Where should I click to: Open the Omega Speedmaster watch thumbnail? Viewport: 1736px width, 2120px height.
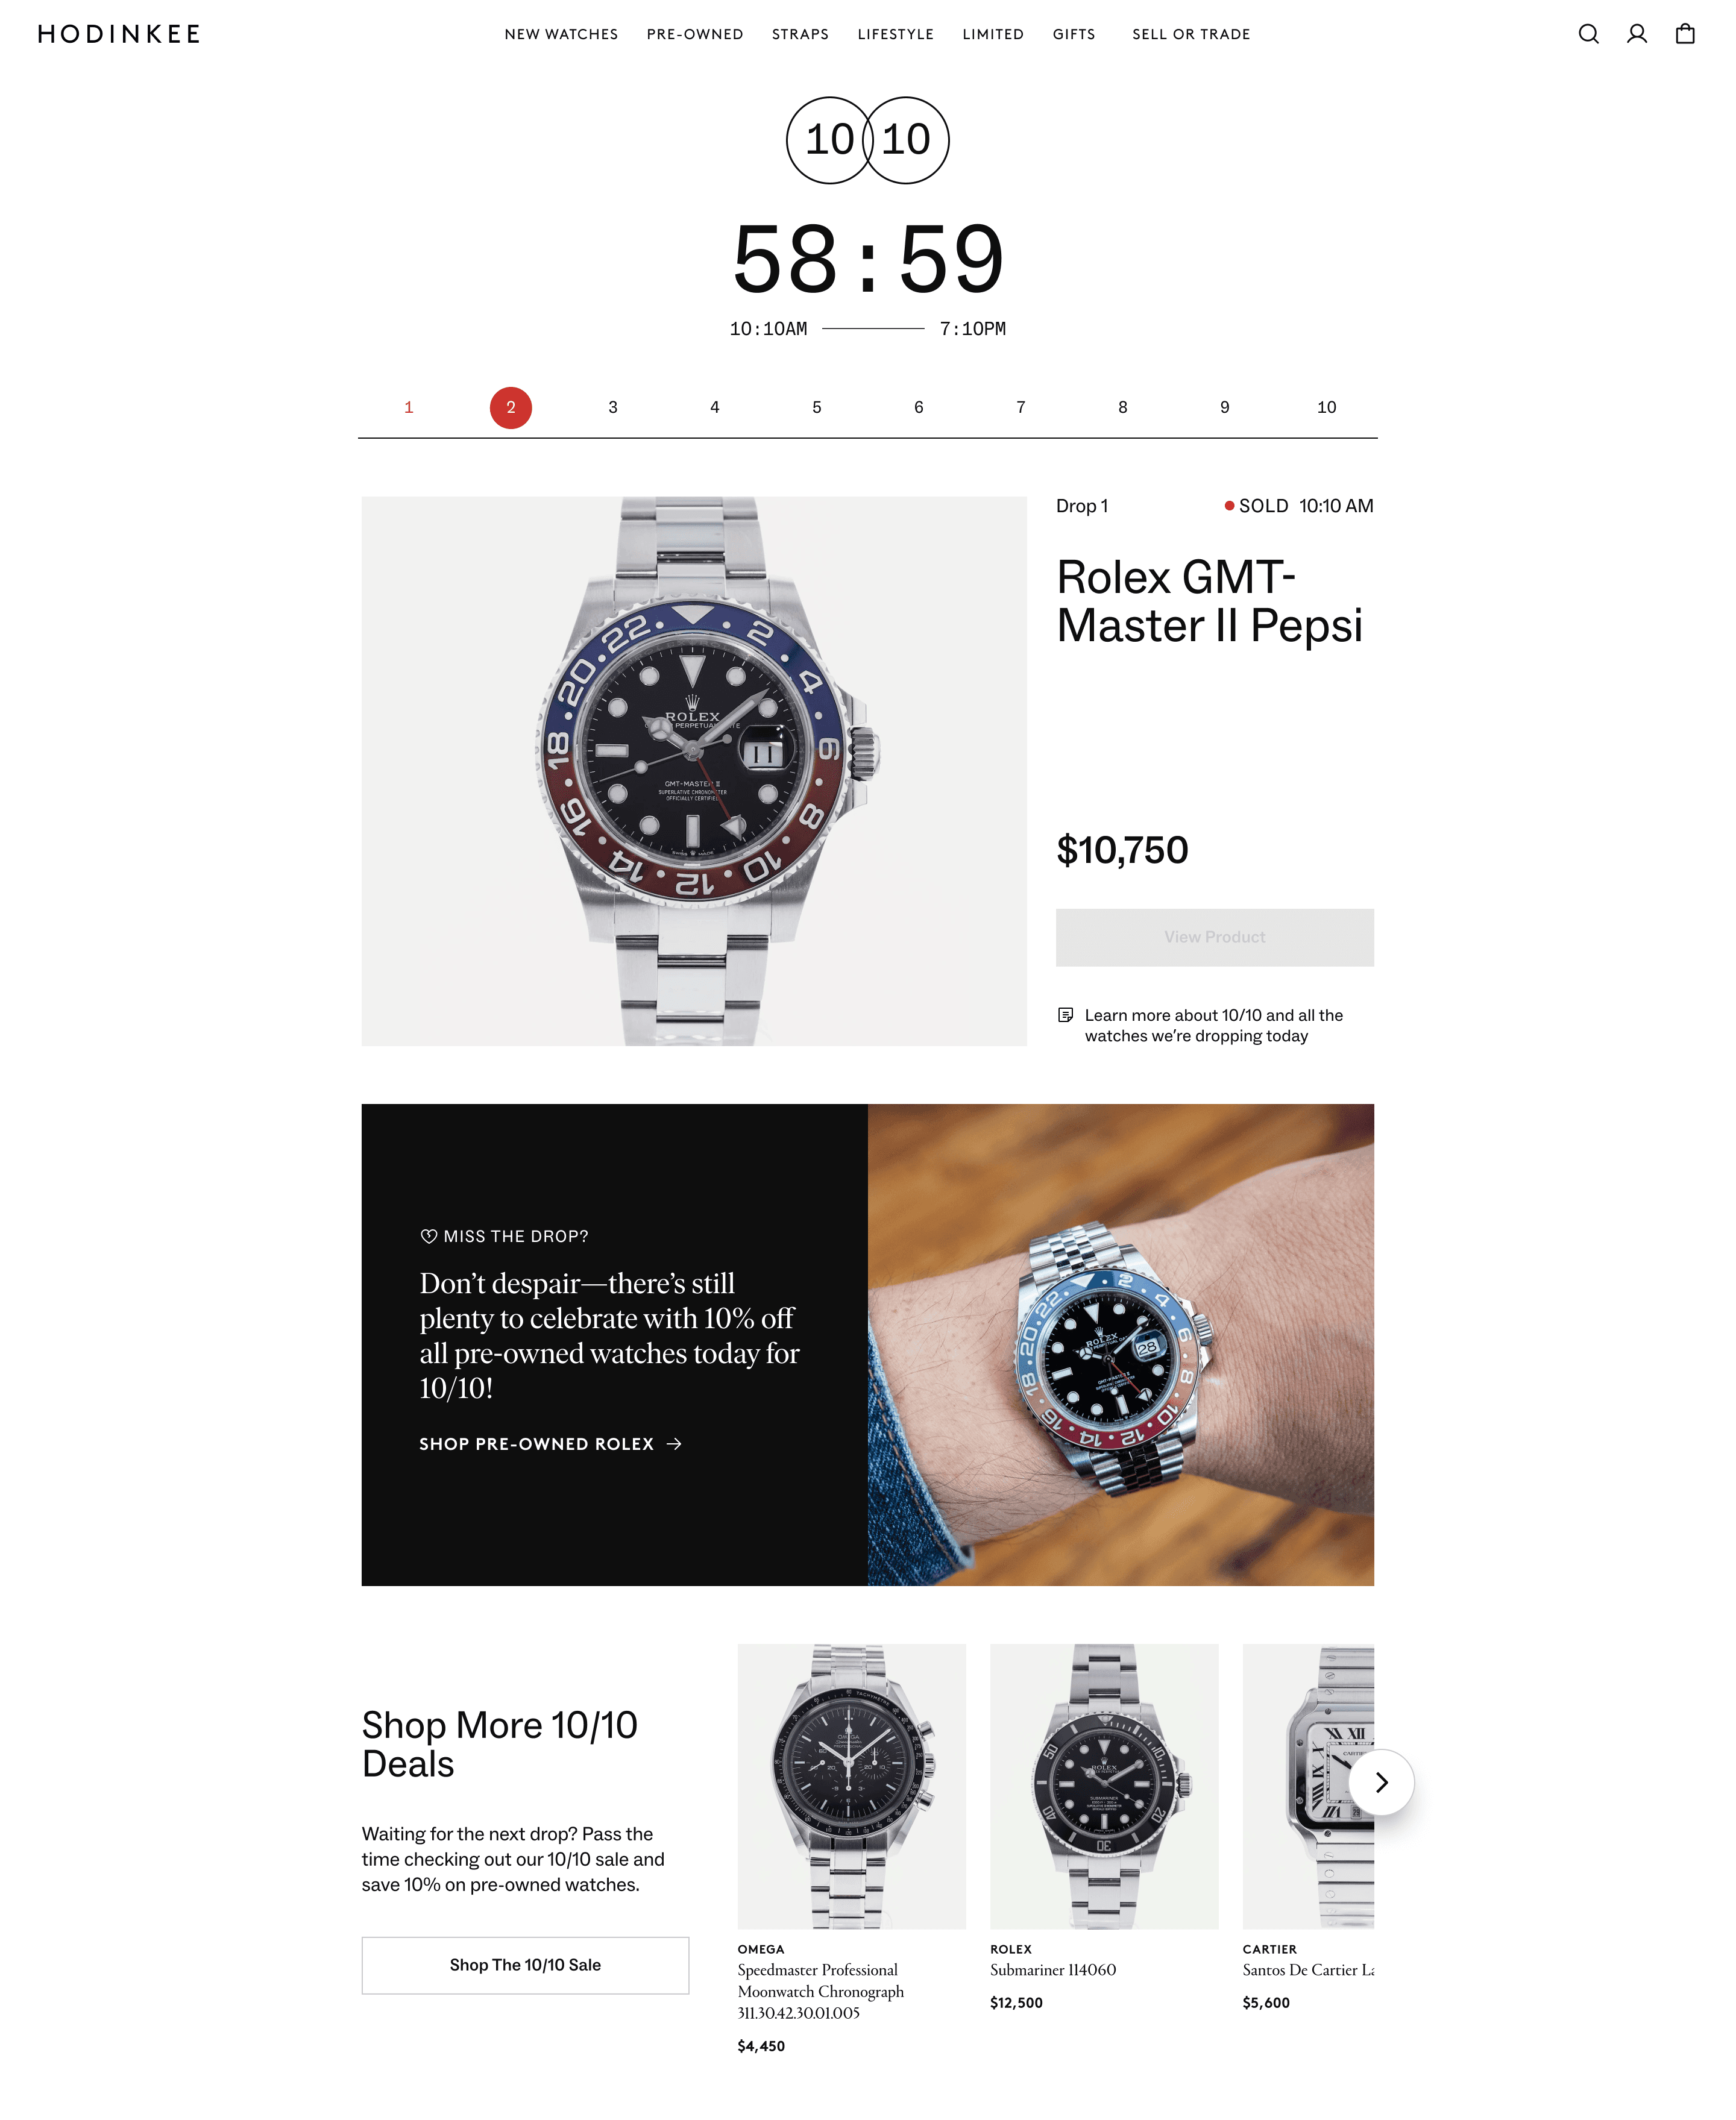(852, 1786)
